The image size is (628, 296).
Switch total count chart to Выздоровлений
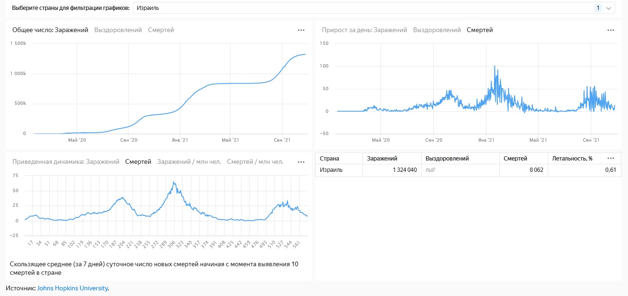[x=118, y=30]
